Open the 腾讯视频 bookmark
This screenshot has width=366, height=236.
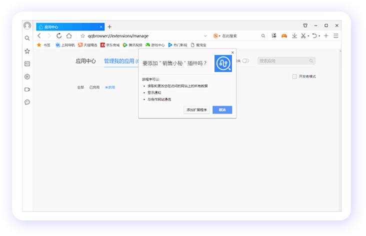[132, 45]
